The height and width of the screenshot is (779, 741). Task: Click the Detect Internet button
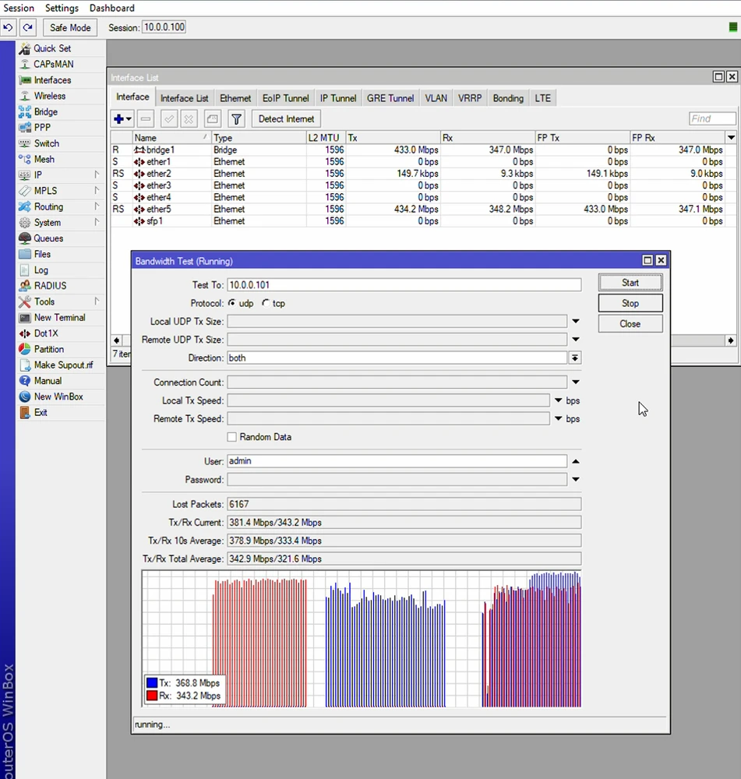coord(285,118)
